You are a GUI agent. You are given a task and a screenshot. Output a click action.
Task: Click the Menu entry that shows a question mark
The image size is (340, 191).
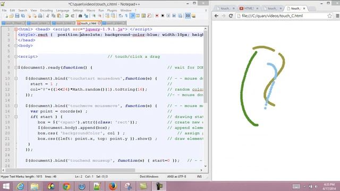tap(135, 11)
